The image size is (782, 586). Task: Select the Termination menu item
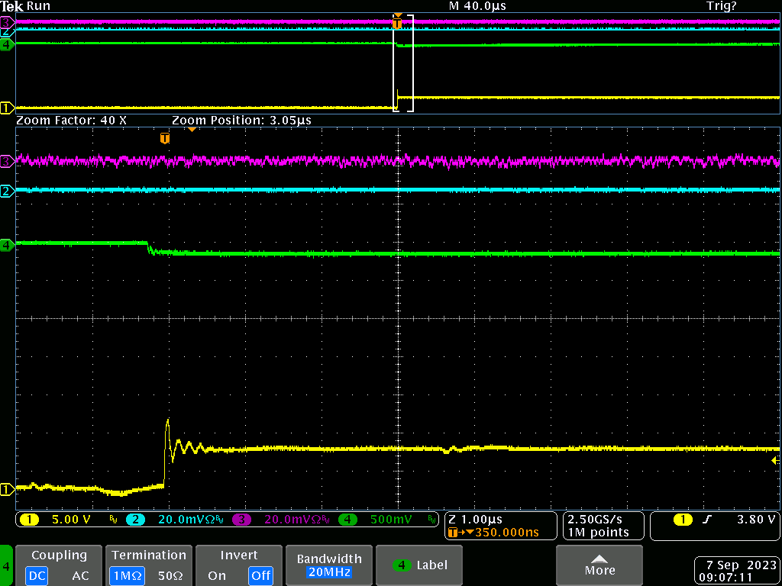148,555
